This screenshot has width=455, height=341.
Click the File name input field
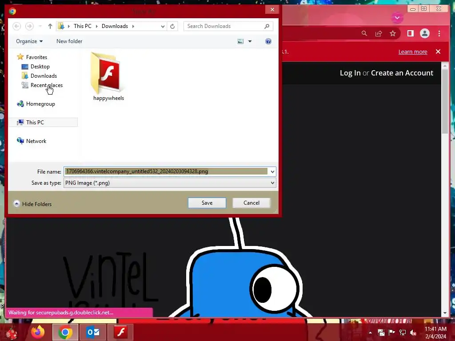[166, 171]
